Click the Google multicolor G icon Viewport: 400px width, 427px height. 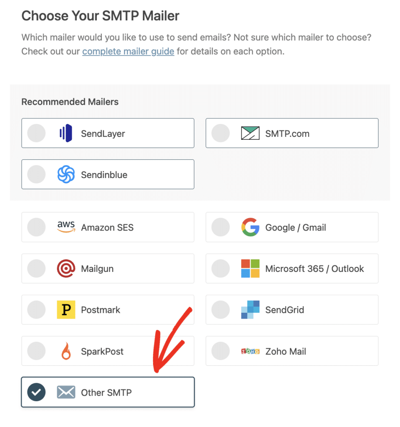click(x=250, y=227)
